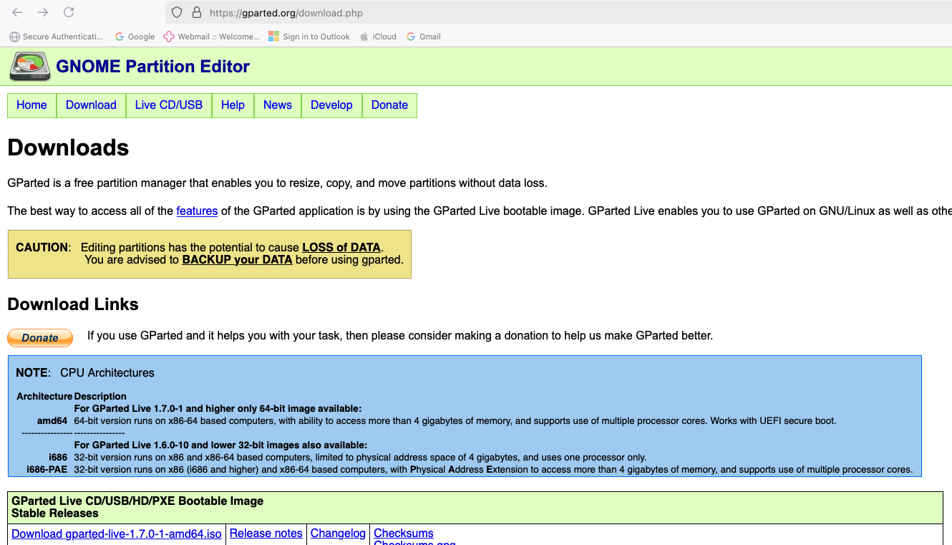Open the Download menu item
Viewport: 952px width, 545px height.
click(91, 105)
